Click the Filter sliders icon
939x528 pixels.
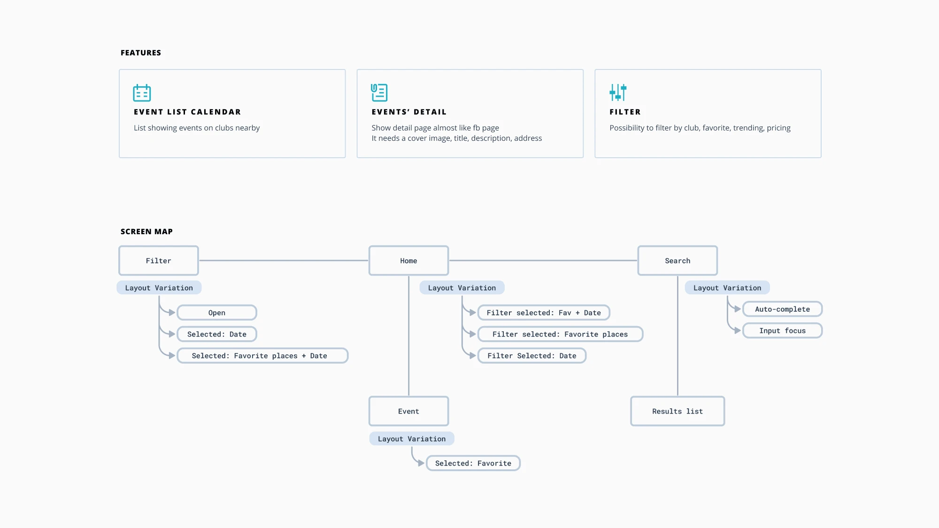tap(618, 92)
